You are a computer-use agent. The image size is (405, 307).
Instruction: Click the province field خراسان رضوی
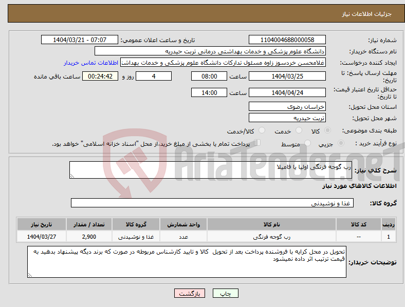tap(287, 107)
